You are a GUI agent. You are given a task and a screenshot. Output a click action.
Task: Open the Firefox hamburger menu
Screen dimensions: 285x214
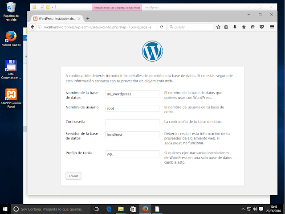click(272, 27)
